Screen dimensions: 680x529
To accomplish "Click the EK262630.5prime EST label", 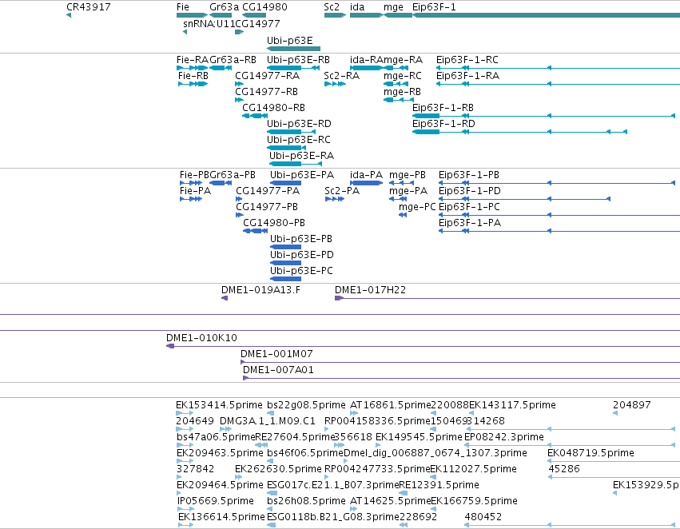I will tap(278, 469).
